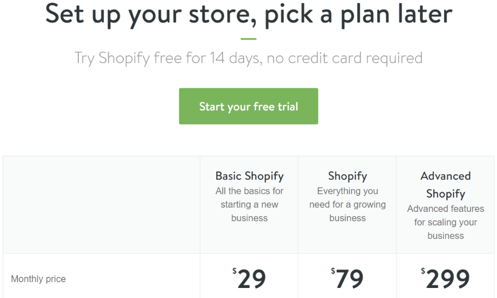Click the green divider line under headline

tap(248, 39)
